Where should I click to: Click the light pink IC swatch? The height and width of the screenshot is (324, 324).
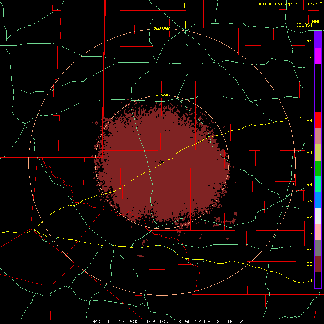(318, 232)
